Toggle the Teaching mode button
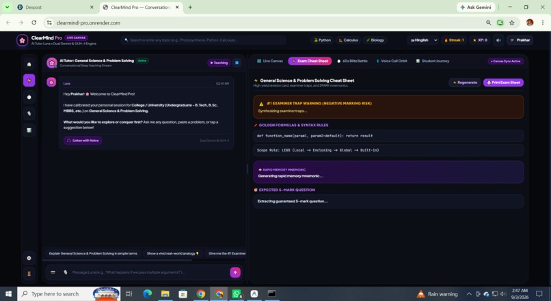The image size is (551, 301). (219, 63)
